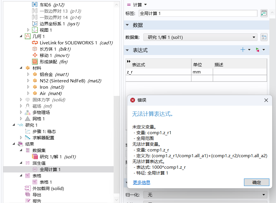Click the icon beside the 标签 field

264,13
